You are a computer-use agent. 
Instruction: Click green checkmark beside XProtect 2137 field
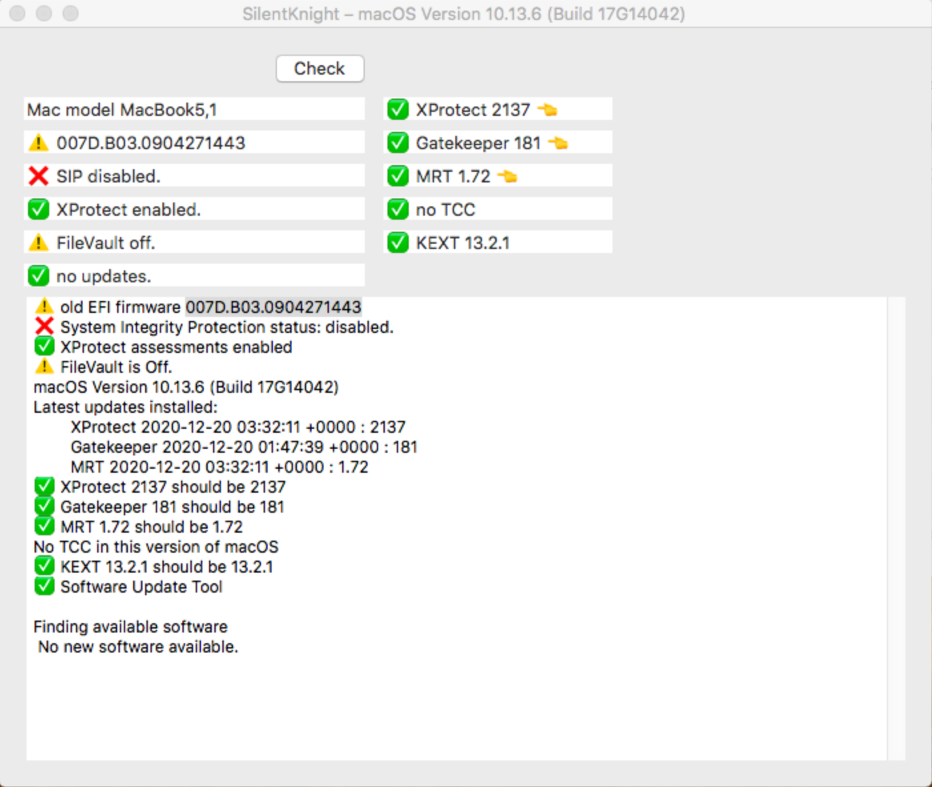pos(398,109)
